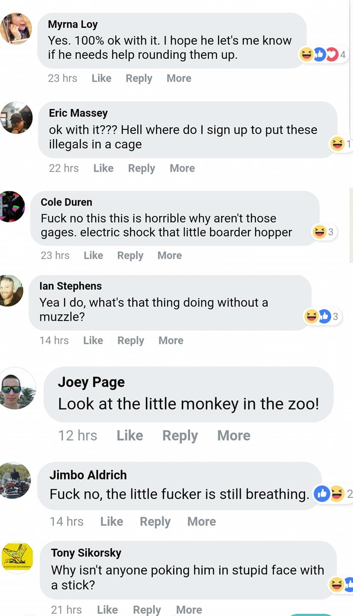
Task: Open Myrna Loy's profile picture
Action: coord(16,29)
